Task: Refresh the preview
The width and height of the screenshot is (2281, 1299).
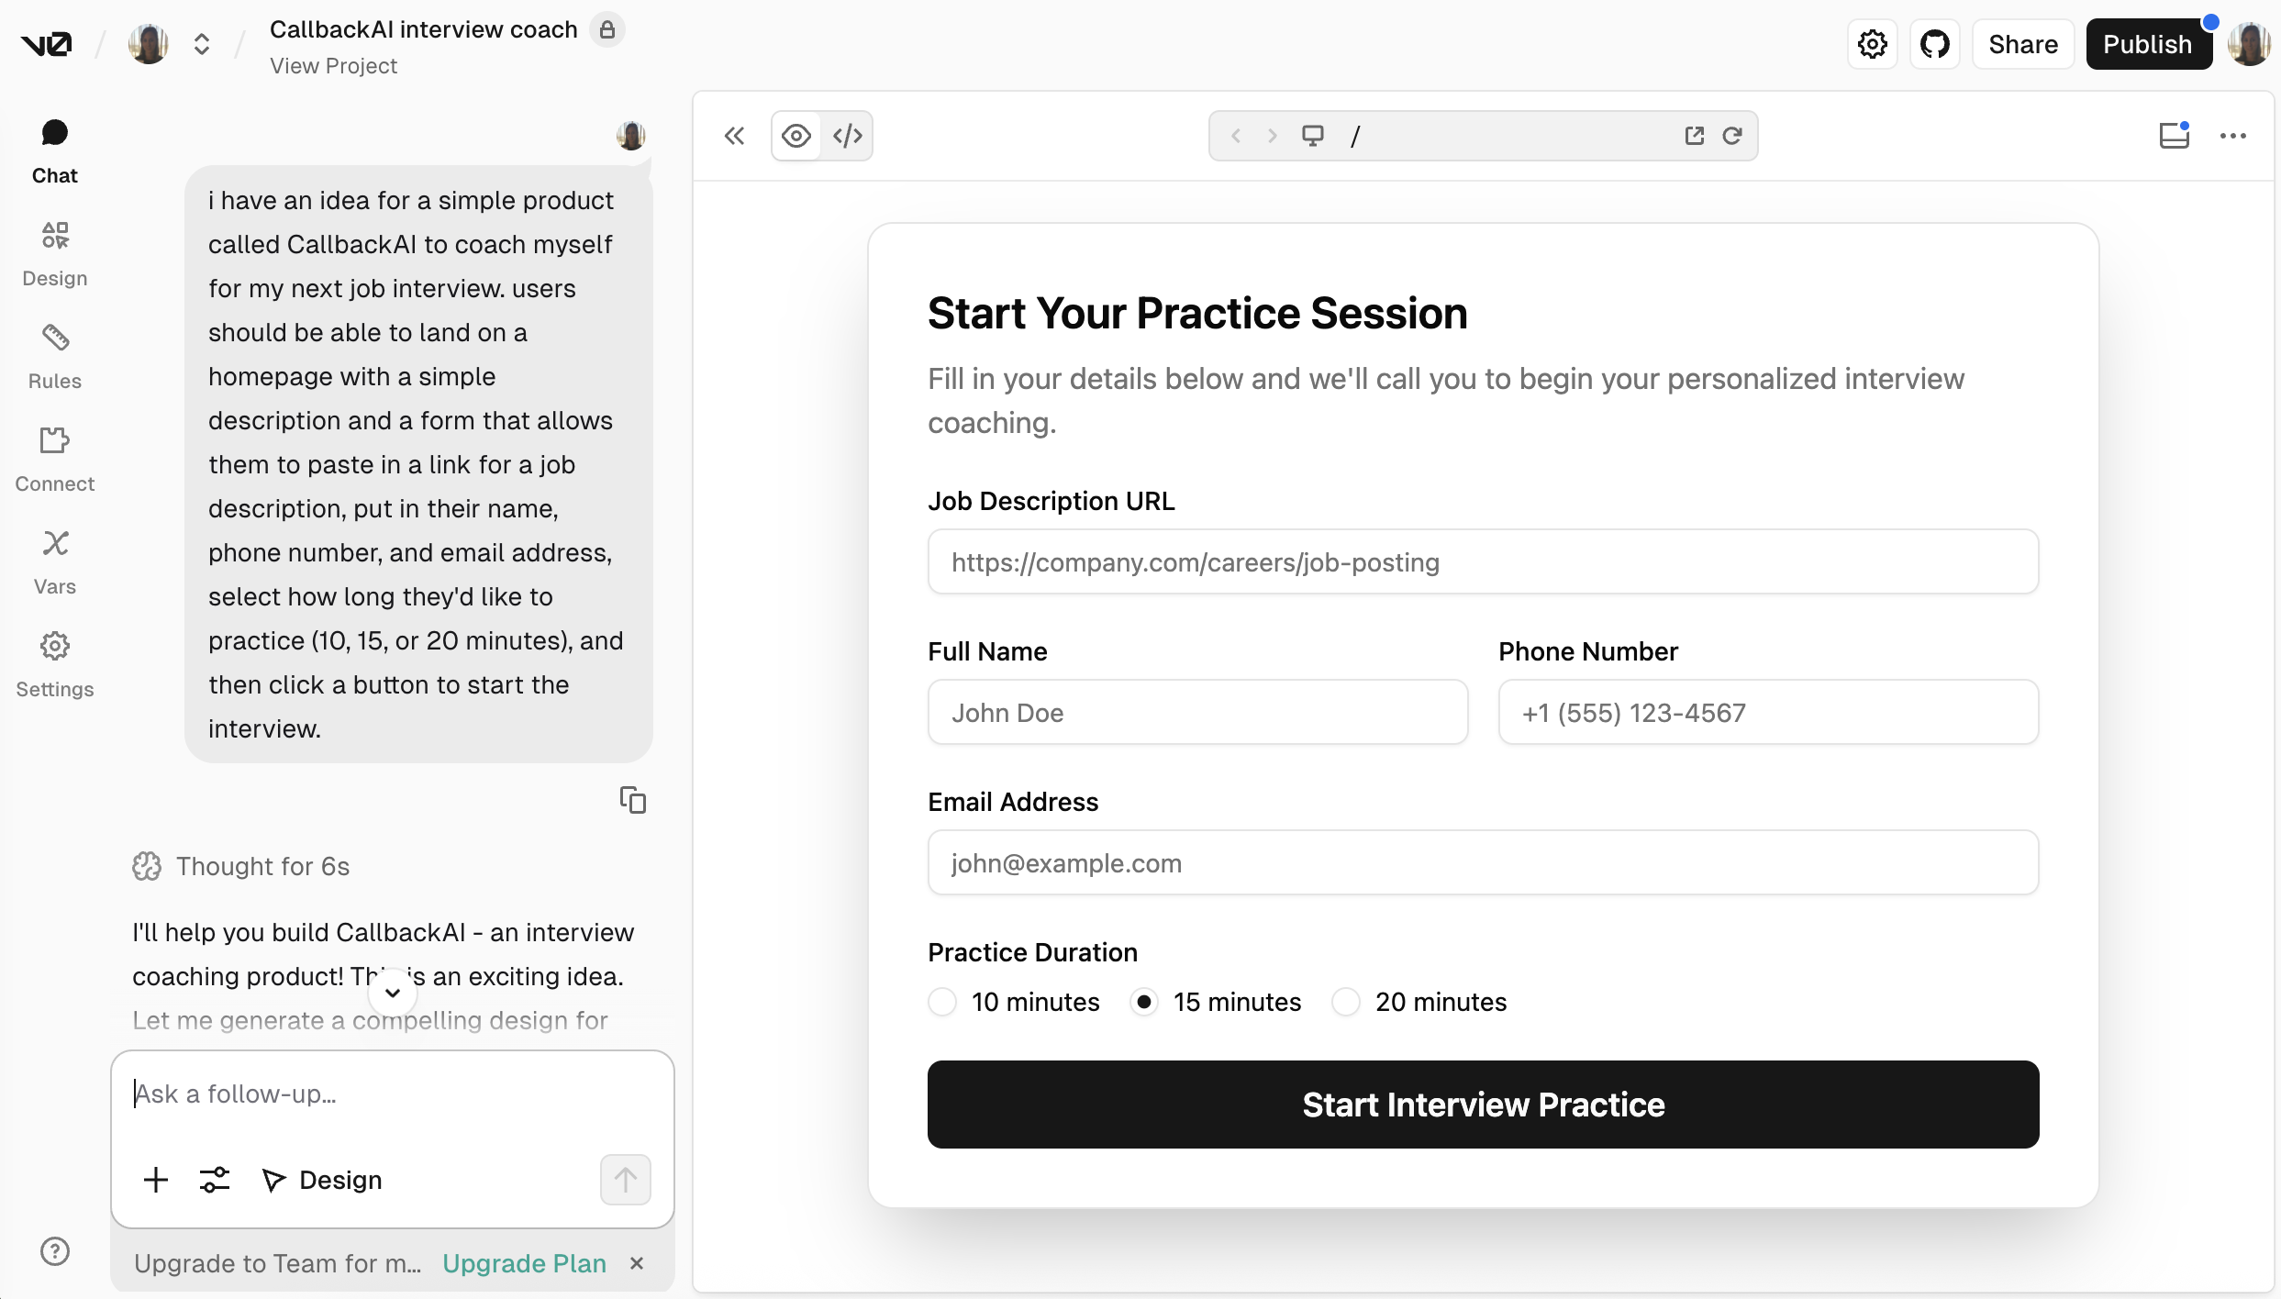Action: [x=1732, y=135]
